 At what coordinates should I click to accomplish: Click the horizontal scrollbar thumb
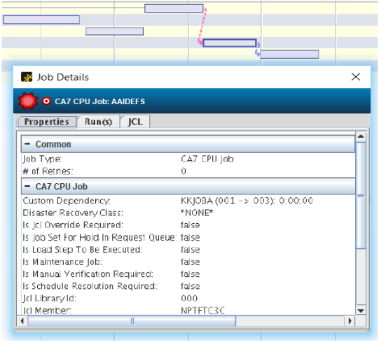pos(132,321)
